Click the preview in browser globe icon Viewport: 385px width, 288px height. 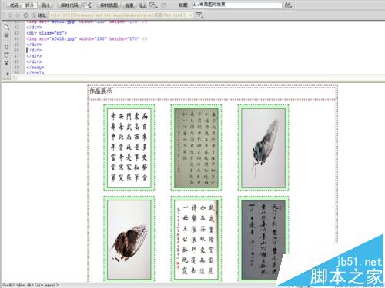pyautogui.click(x=142, y=5)
